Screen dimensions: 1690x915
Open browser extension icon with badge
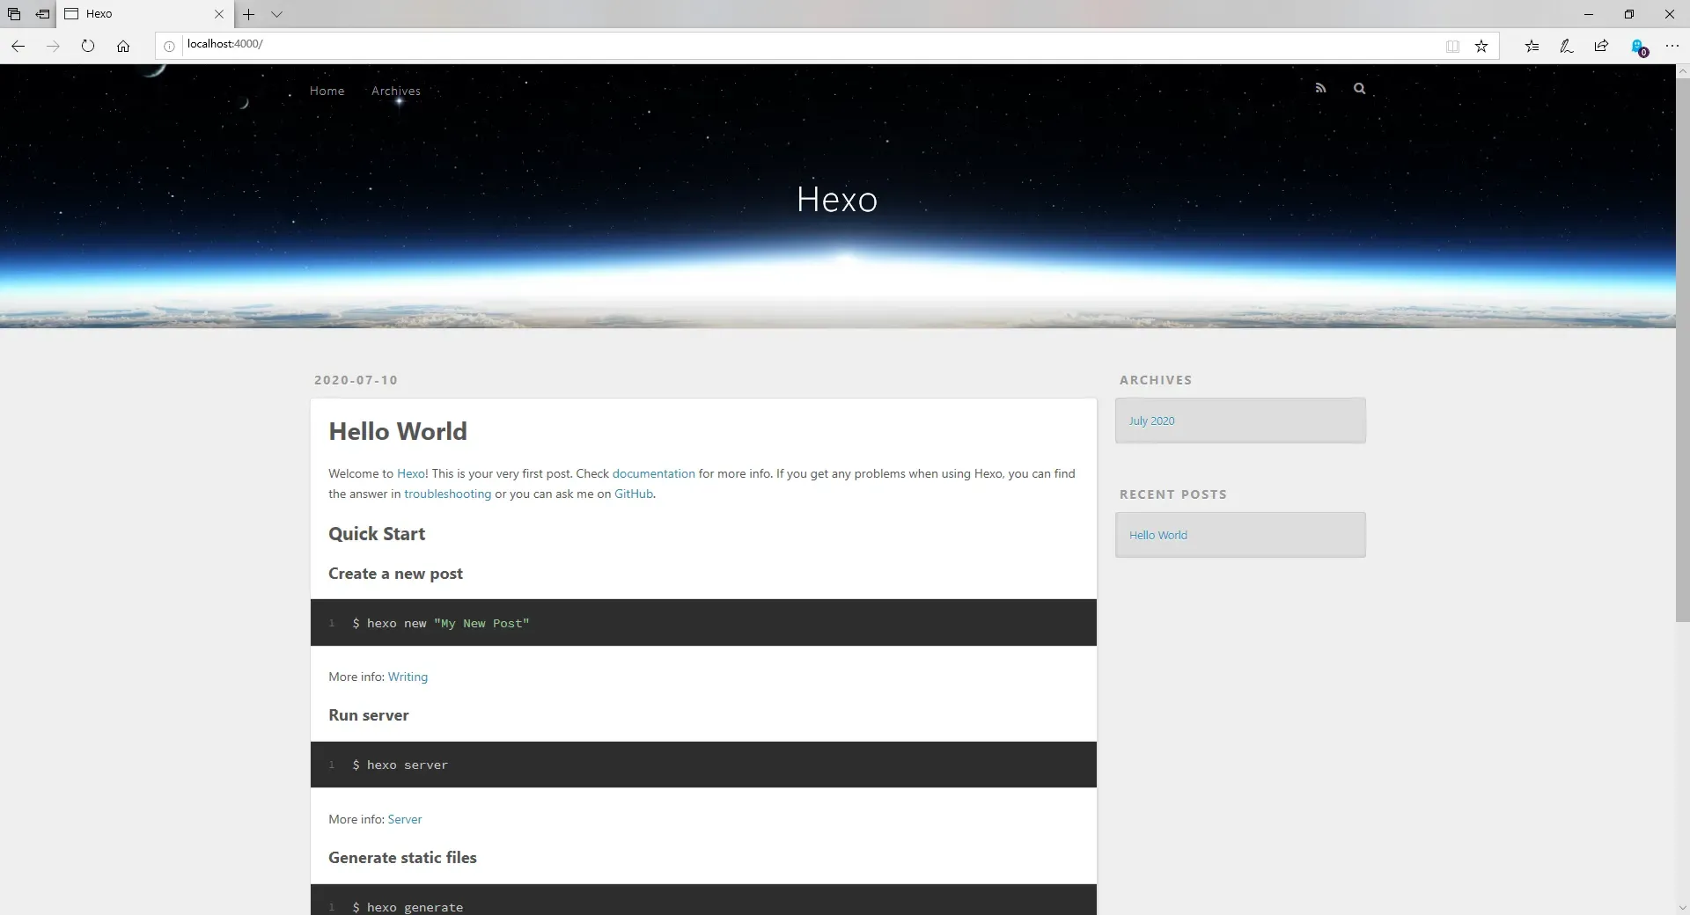(x=1638, y=48)
